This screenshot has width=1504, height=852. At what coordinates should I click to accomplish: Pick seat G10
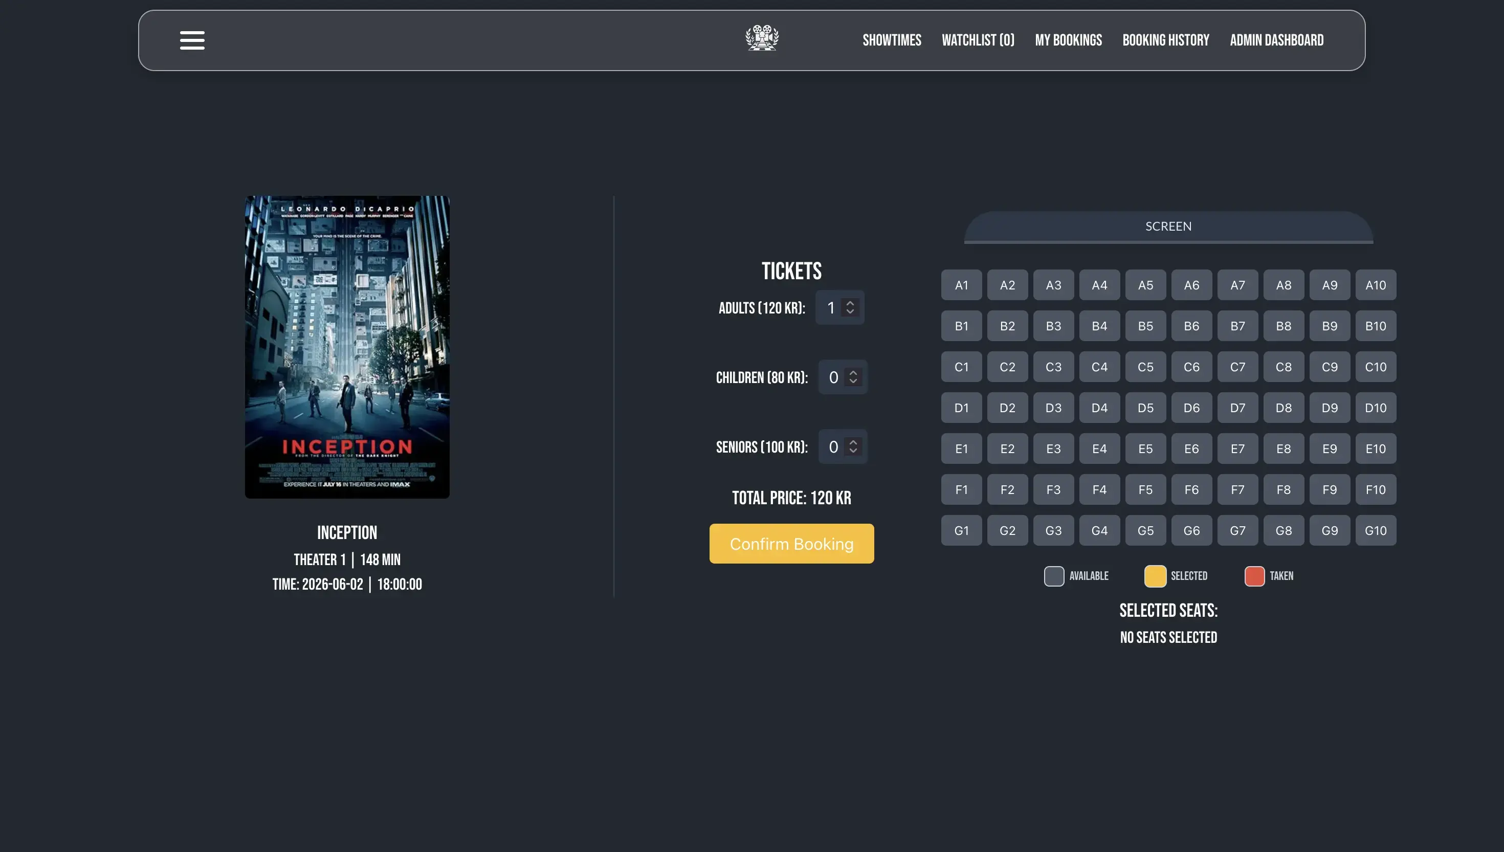[x=1375, y=531]
